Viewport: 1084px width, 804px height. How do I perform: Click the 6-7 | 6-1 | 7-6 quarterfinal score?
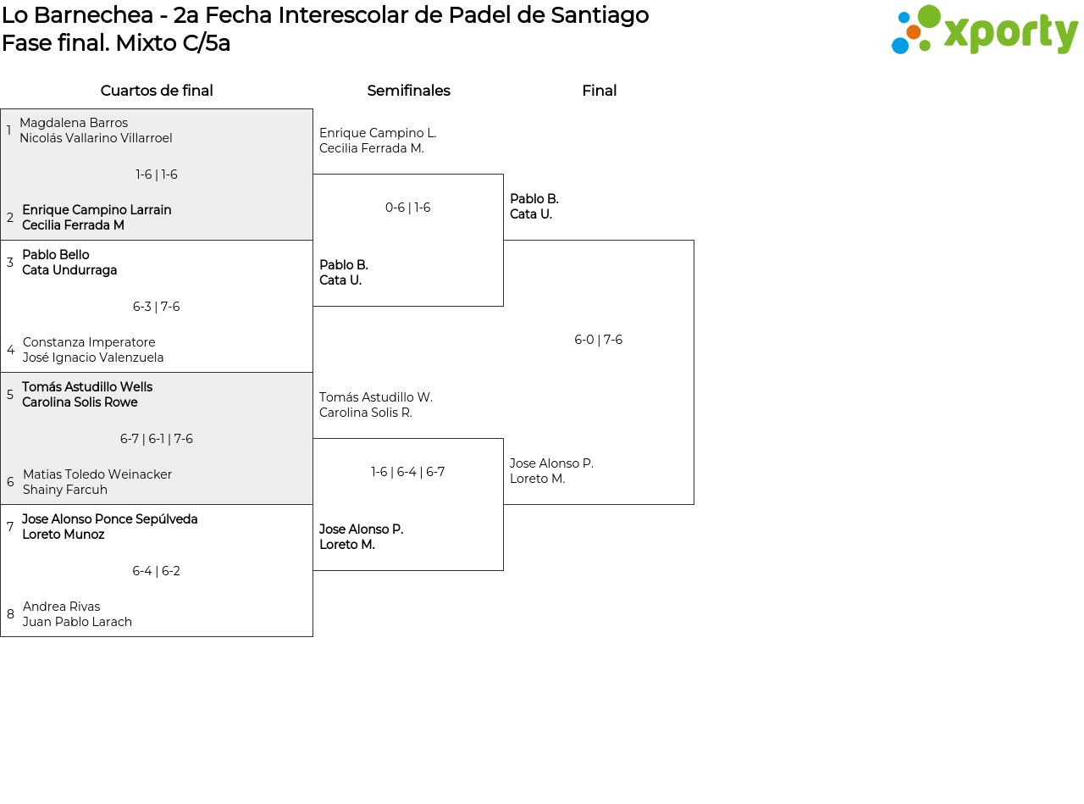pyautogui.click(x=157, y=439)
